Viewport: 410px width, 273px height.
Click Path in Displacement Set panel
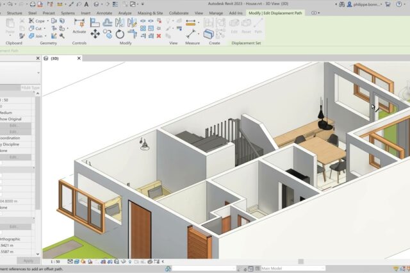[x=258, y=26]
